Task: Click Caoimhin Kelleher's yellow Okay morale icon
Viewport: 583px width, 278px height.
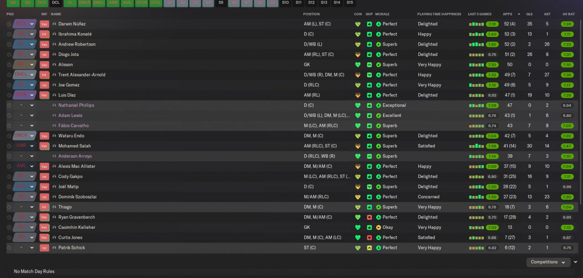Action: pos(378,227)
